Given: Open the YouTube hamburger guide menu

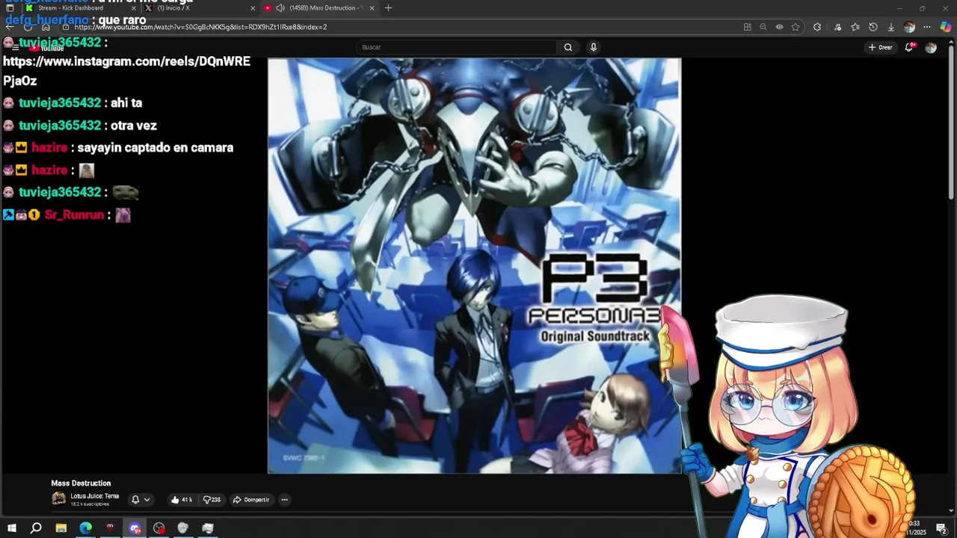Looking at the screenshot, I should [x=15, y=47].
